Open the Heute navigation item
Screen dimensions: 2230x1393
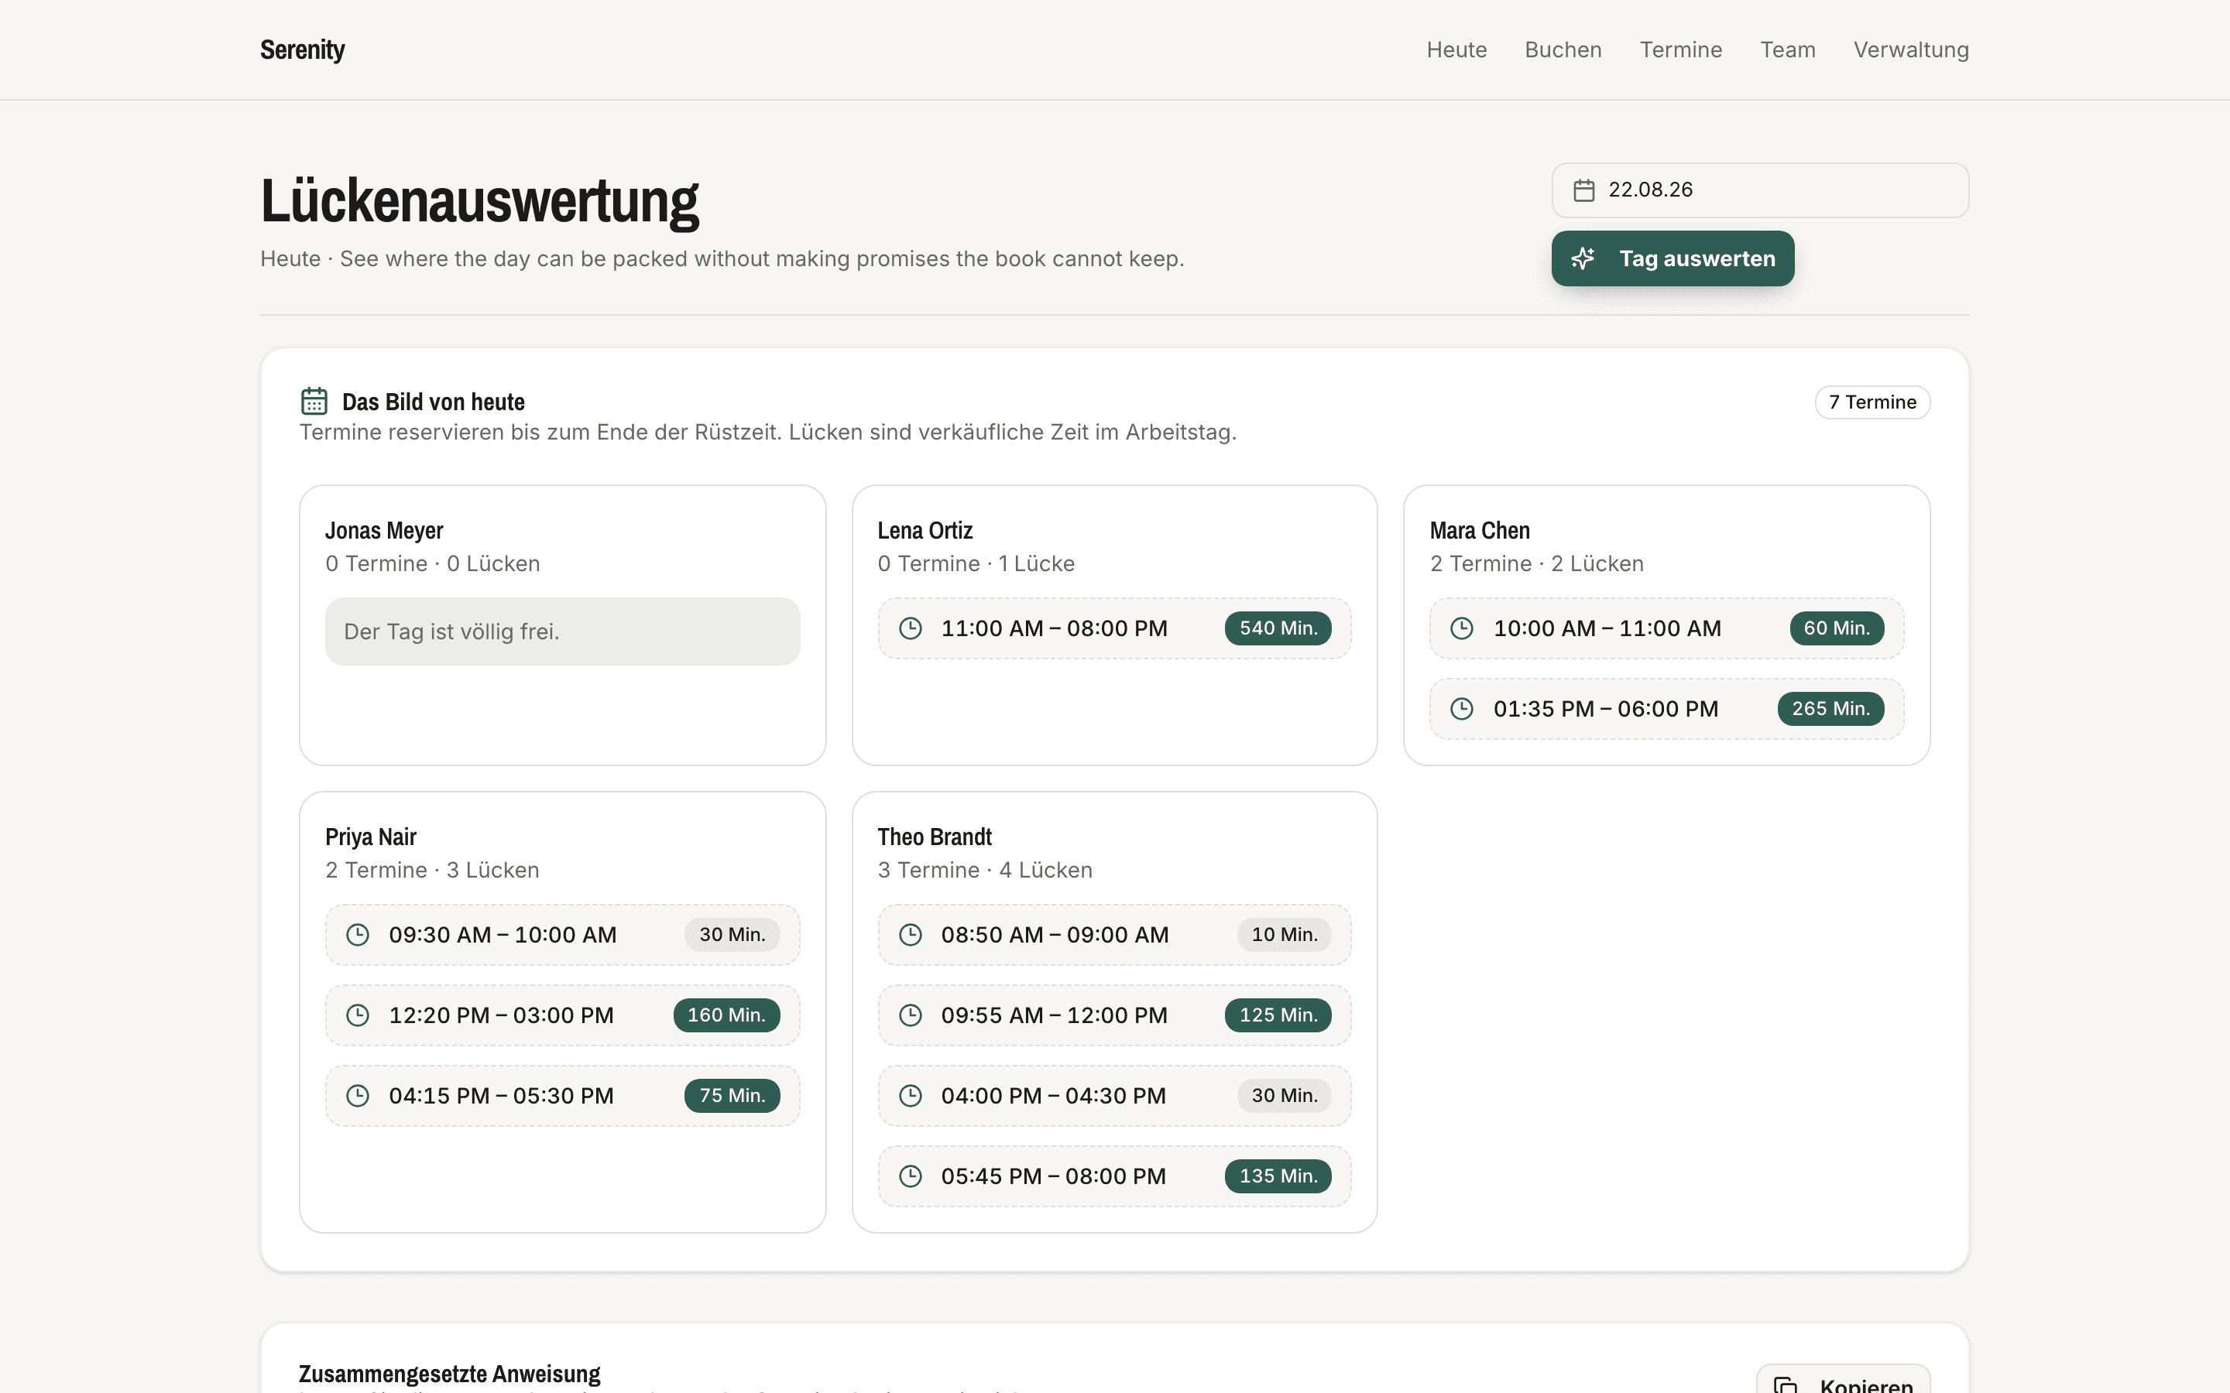[1456, 50]
